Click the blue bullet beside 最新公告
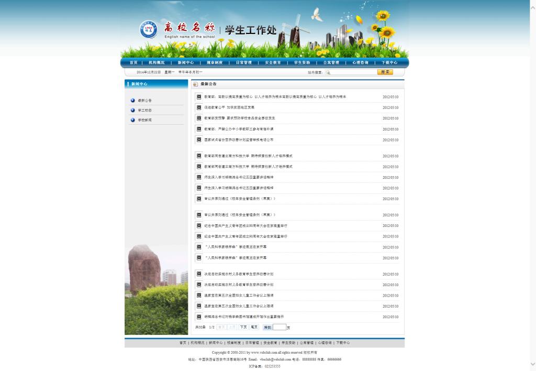The width and height of the screenshot is (536, 371). pos(133,100)
